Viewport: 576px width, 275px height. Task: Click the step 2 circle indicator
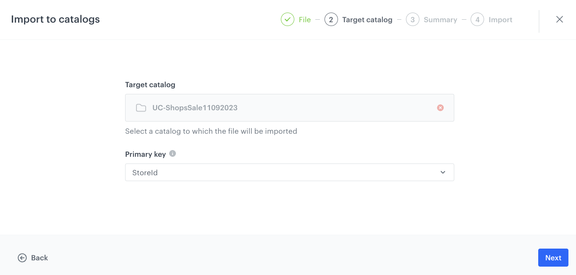pos(331,19)
